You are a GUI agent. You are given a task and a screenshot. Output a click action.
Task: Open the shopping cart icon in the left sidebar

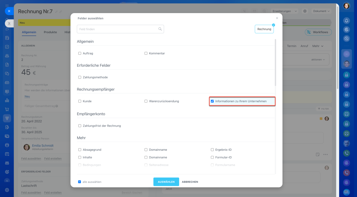[7, 109]
